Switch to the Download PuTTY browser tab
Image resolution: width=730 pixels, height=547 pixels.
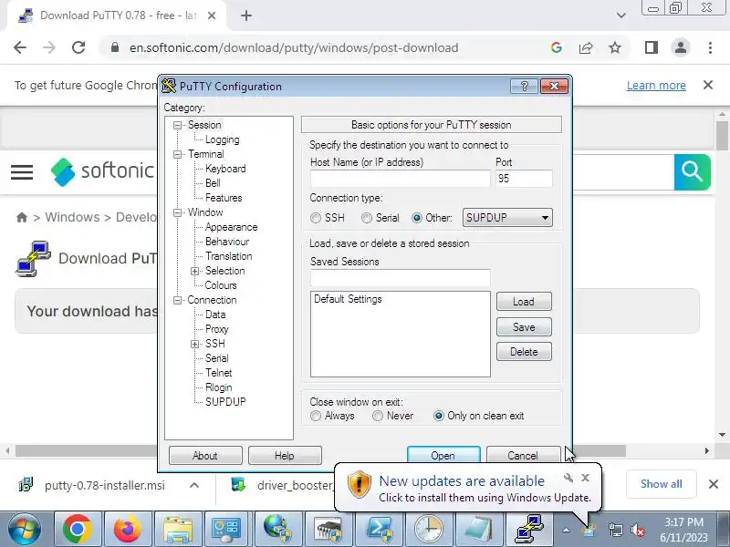pos(117,15)
